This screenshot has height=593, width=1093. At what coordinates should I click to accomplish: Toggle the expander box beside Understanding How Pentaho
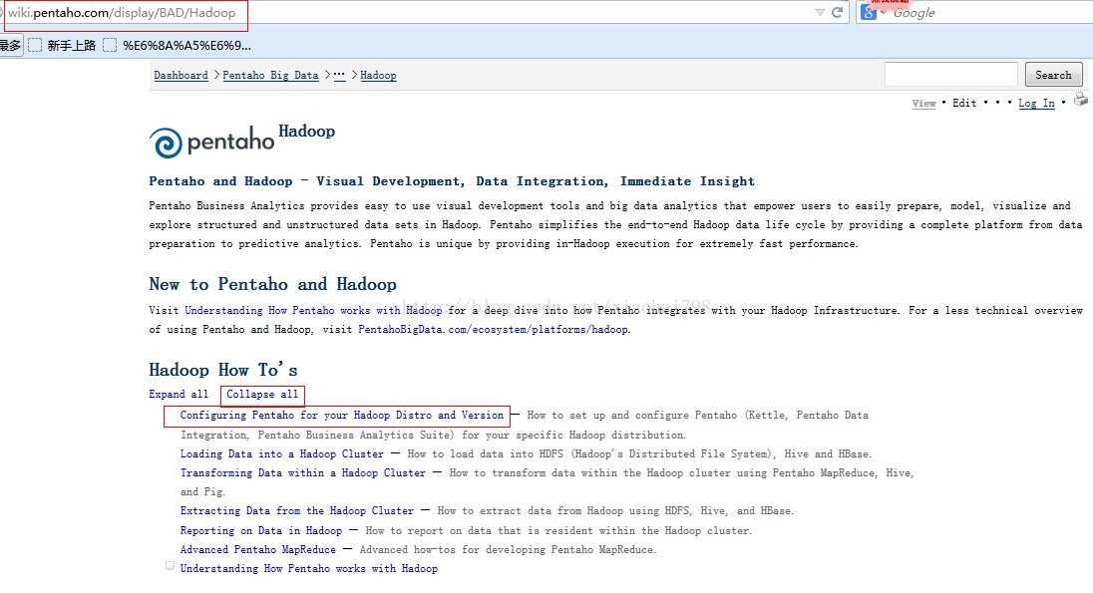coord(171,566)
